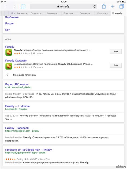Tap the address bar showing пикабу

[x=63, y=6]
